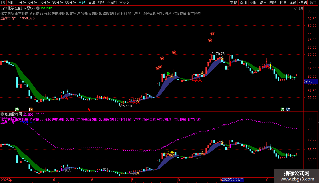Click month 10 on the time axis
319x183 pixels.
[266, 180]
